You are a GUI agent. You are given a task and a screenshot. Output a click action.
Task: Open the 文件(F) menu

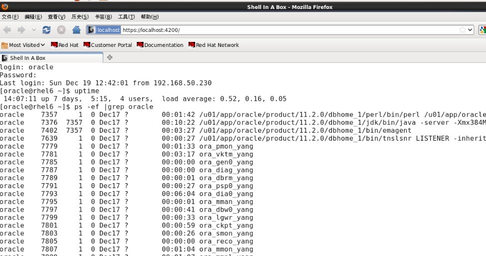point(10,17)
